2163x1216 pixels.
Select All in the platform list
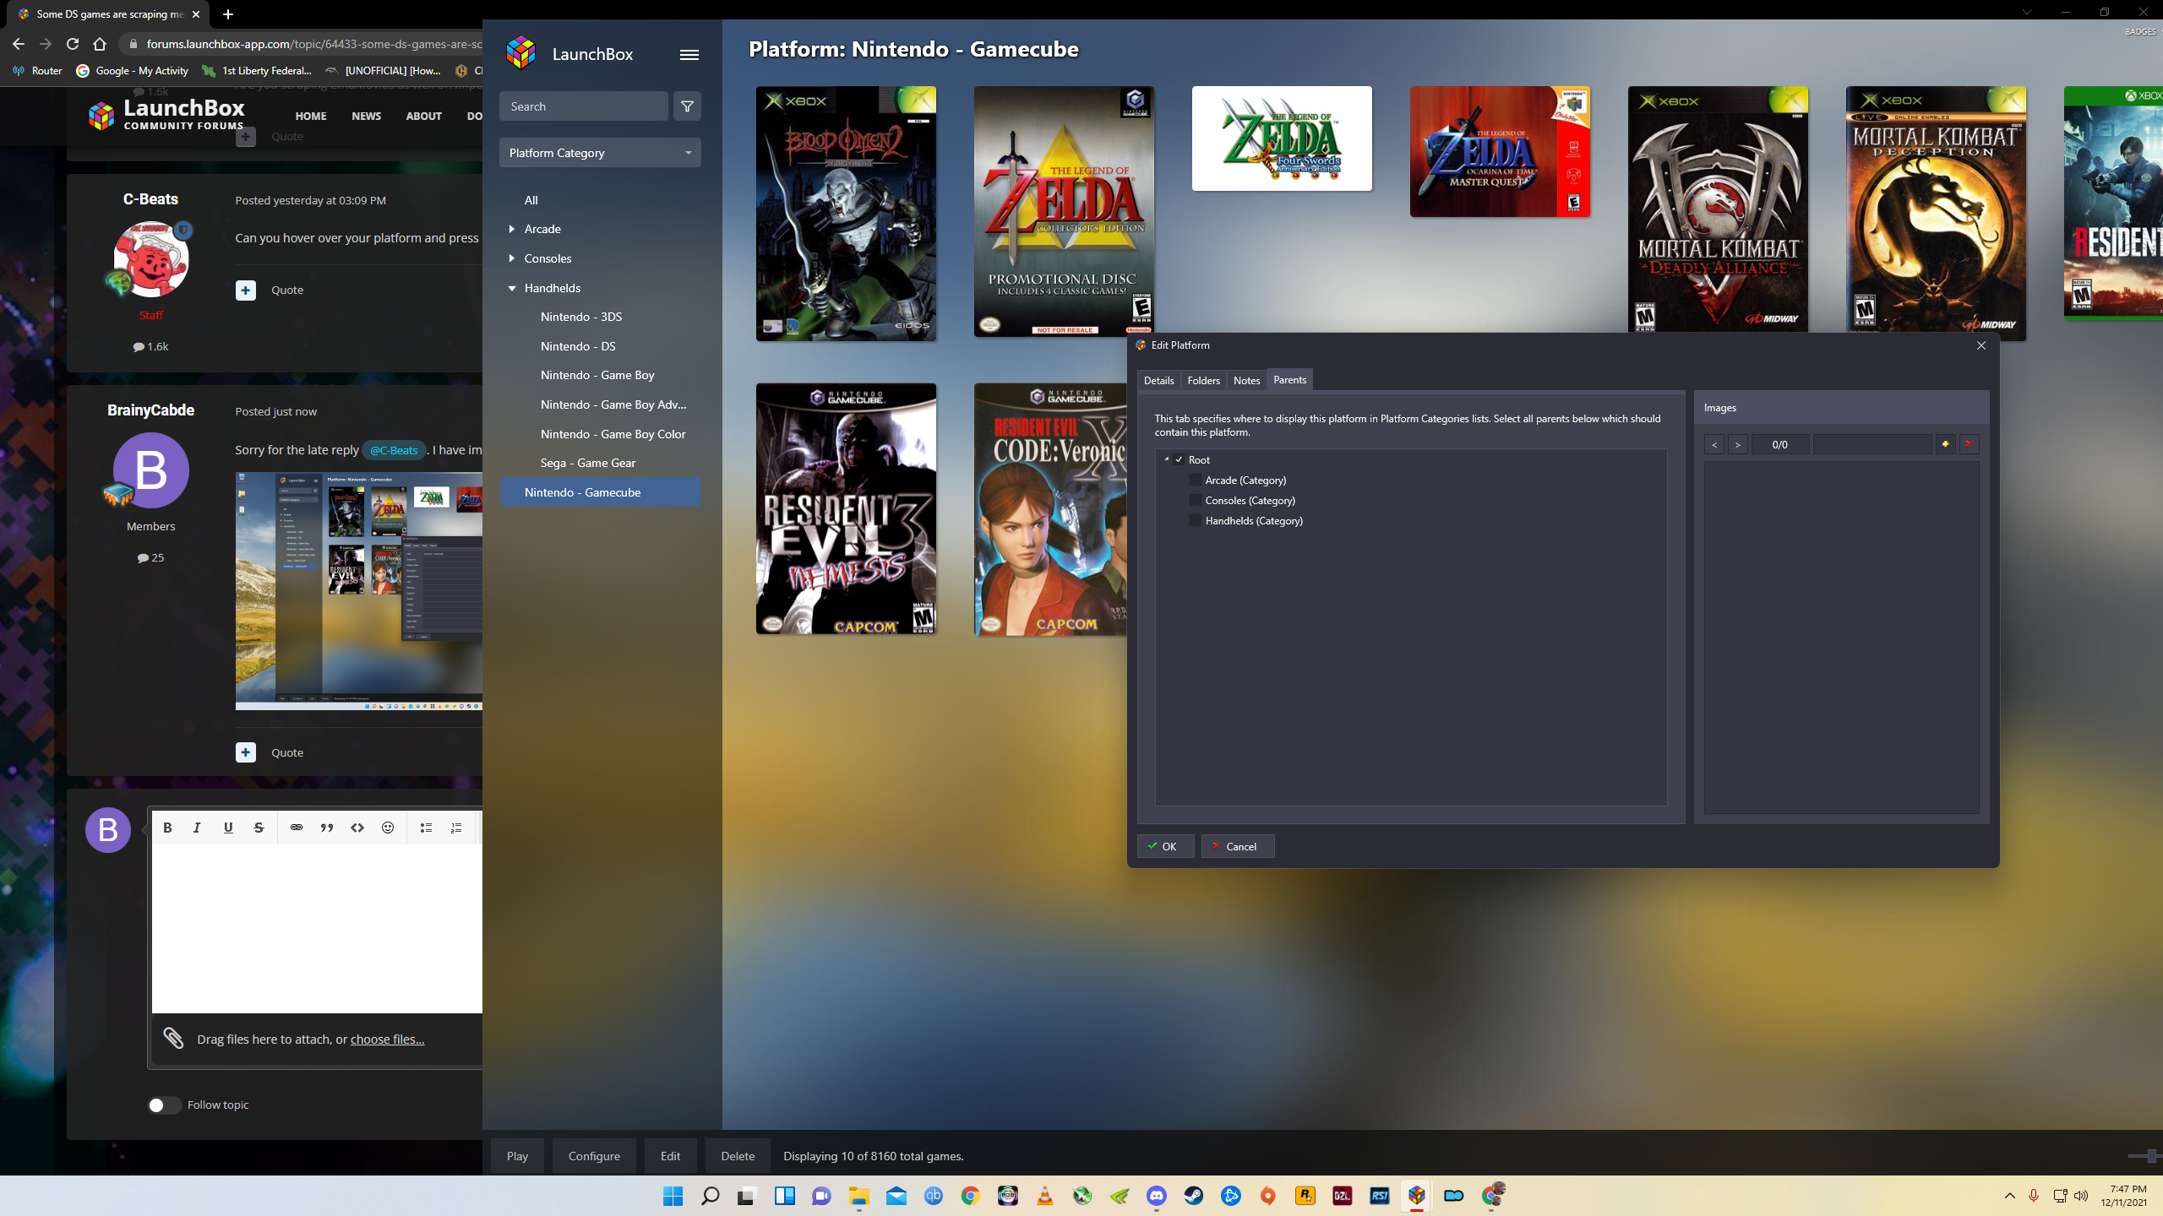(531, 200)
